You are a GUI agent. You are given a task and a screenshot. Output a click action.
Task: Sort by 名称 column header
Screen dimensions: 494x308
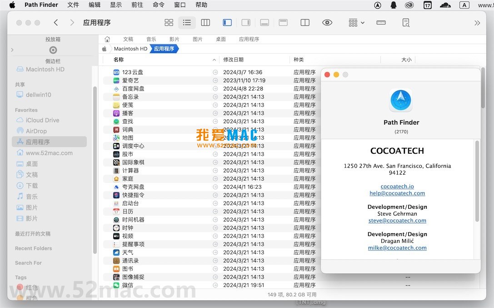119,60
